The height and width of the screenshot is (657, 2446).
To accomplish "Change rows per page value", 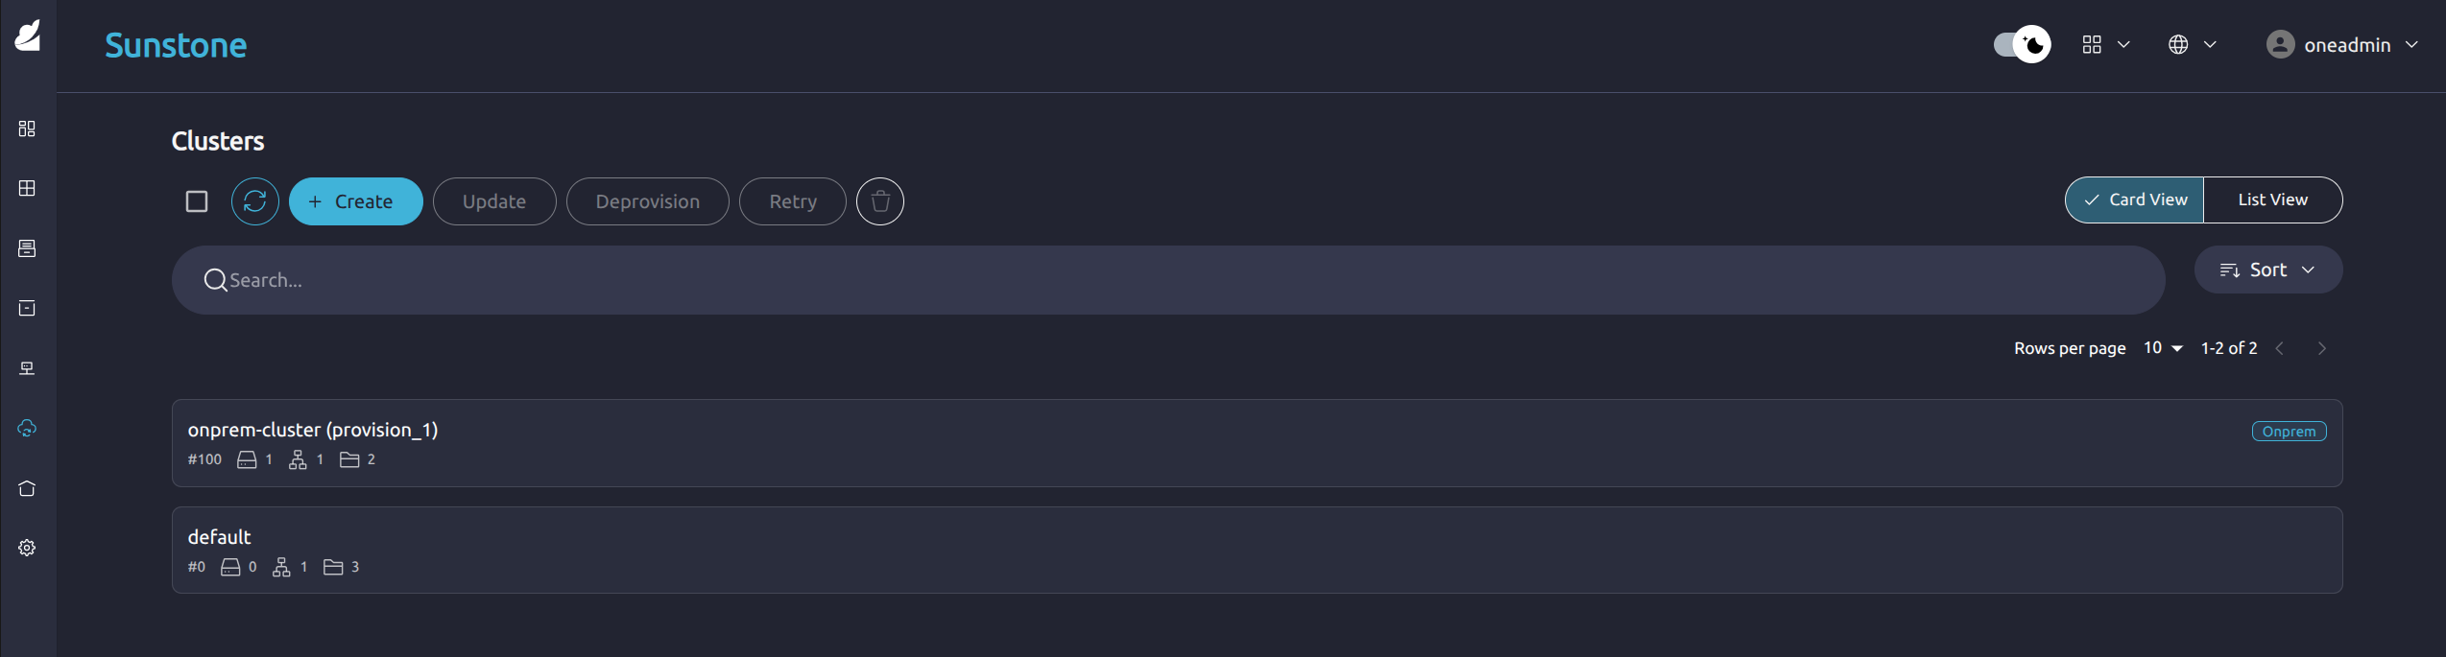I will pos(2163,348).
